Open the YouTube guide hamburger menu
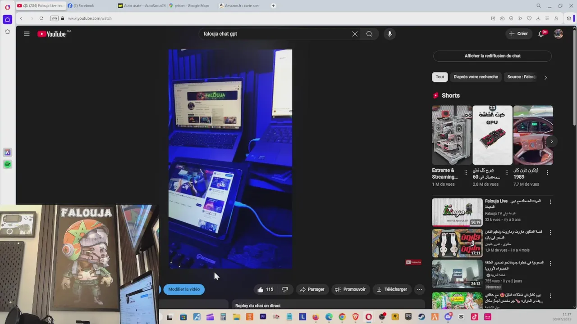This screenshot has height=324, width=577. pyautogui.click(x=27, y=34)
